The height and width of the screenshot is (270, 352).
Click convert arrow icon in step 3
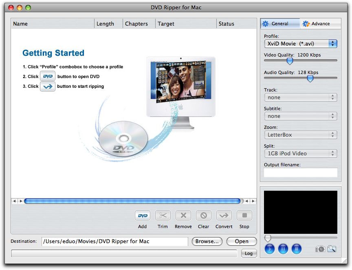click(48, 87)
